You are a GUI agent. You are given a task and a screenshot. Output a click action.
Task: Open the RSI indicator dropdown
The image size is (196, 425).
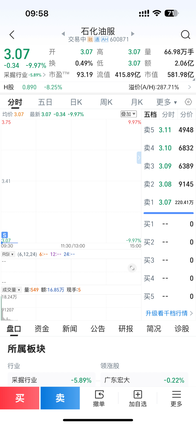8,254
